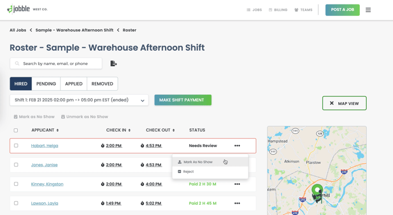Switch to the Pending tab
393x215 pixels.
pyautogui.click(x=46, y=84)
